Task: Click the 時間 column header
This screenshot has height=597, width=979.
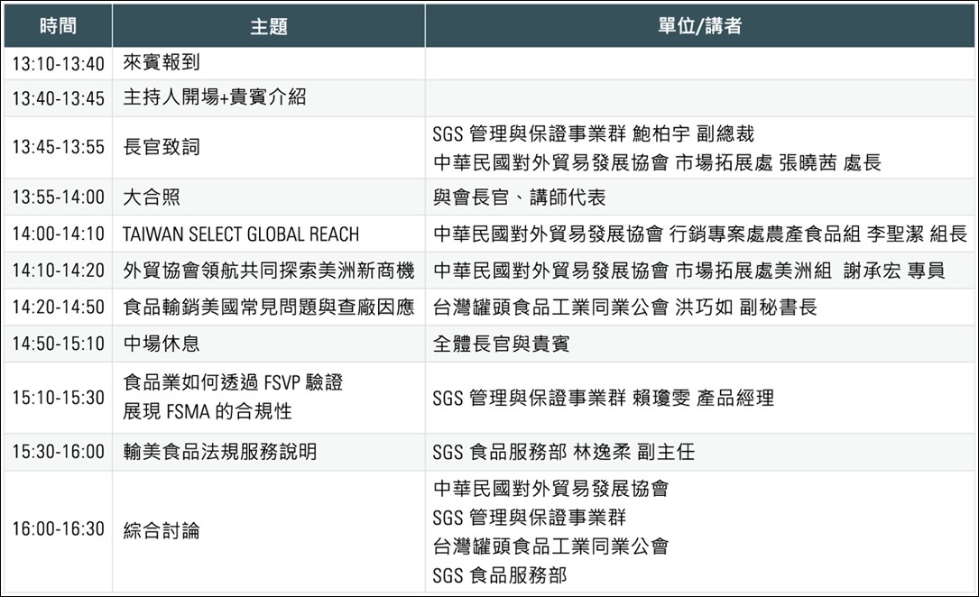Action: click(58, 26)
